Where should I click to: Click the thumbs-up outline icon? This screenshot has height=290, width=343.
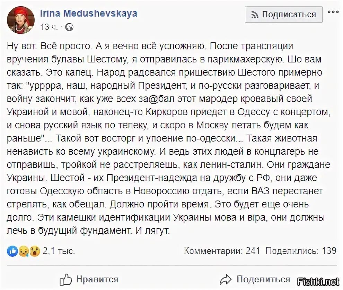pyautogui.click(x=65, y=280)
